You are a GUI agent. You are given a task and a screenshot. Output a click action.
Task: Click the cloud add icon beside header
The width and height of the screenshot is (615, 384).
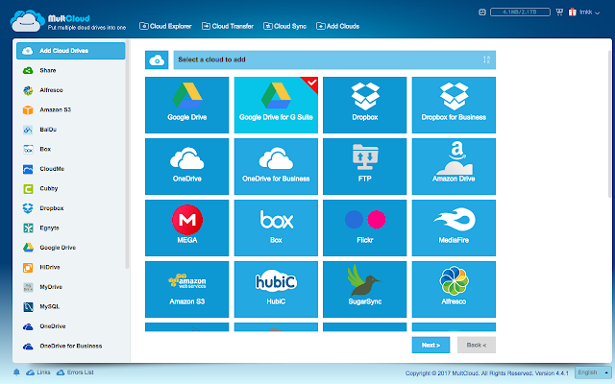[x=157, y=60]
